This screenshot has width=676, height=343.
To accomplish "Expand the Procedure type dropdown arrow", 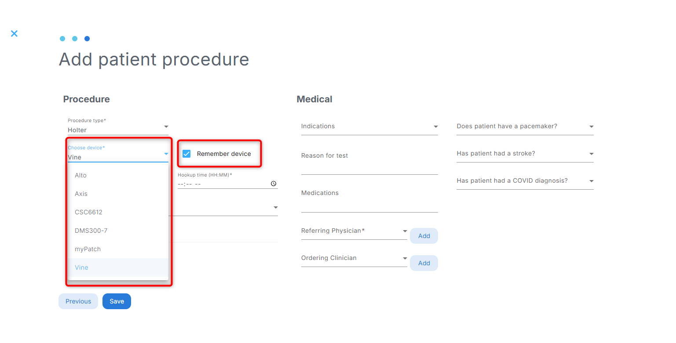I will click(166, 127).
